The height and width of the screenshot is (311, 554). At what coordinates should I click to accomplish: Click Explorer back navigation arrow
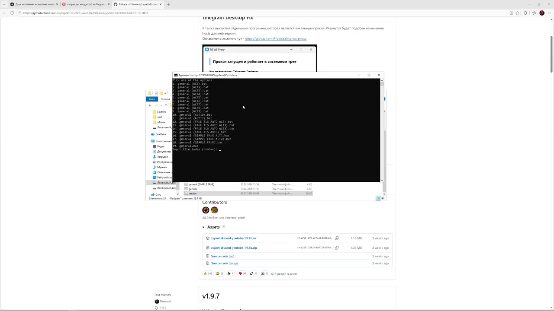(x=150, y=105)
